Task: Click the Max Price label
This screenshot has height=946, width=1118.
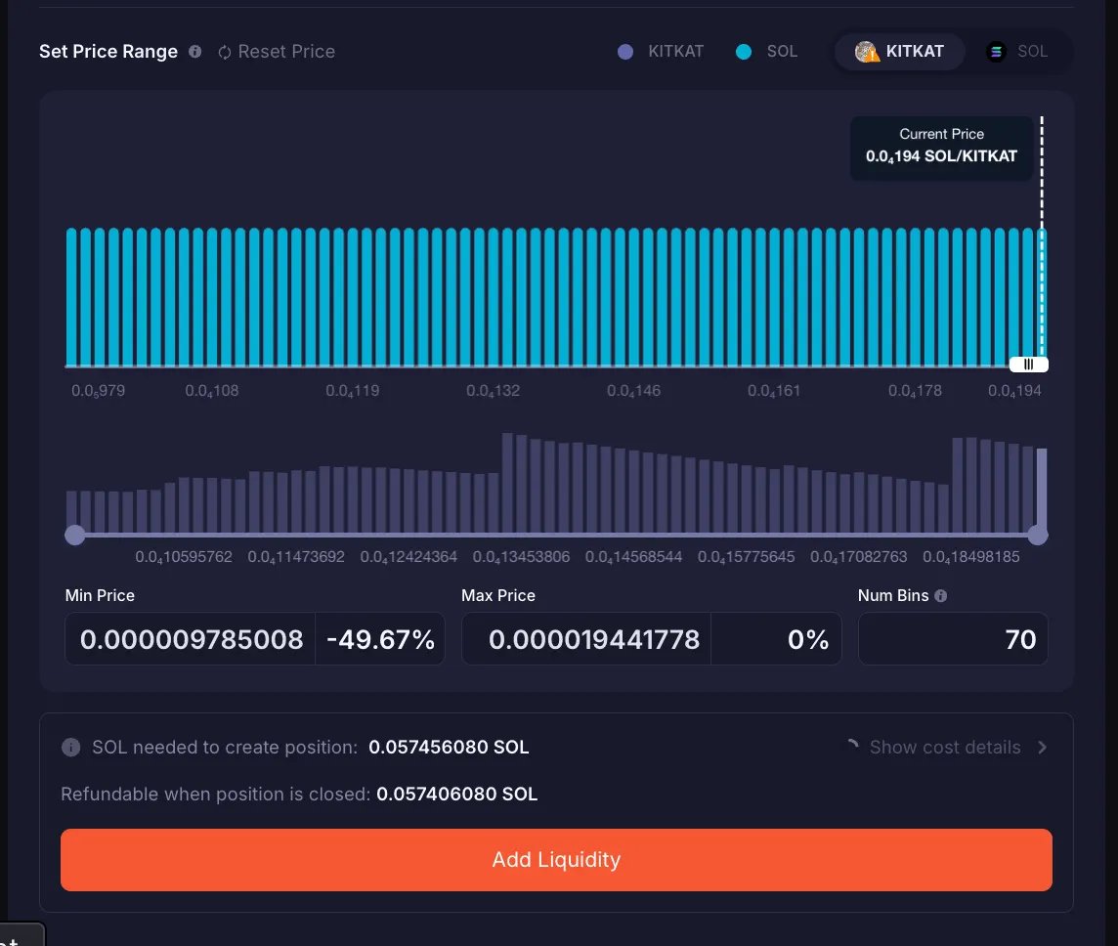Action: [498, 595]
